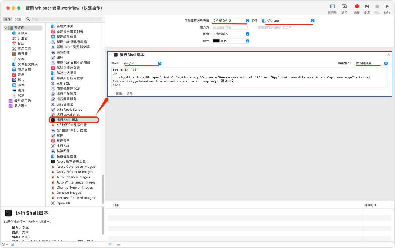The height and width of the screenshot is (248, 395).
Task: Select the 影片 category
Action: [x=21, y=80]
